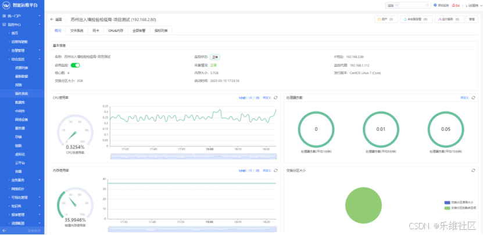This screenshot has width=483, height=235.
Task: Open 最新数据 in the sidebar
Action: tap(22, 76)
